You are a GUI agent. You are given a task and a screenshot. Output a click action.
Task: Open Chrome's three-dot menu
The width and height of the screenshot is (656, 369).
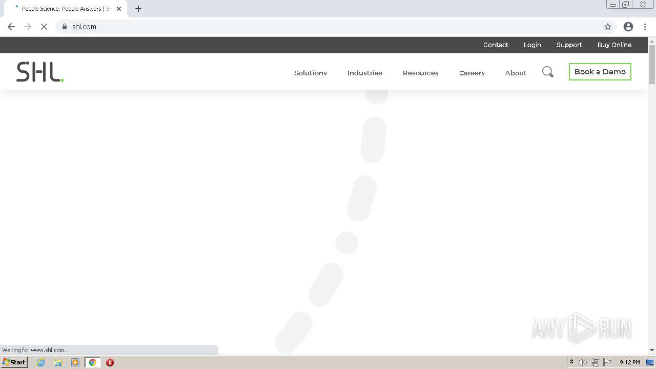[x=645, y=27]
